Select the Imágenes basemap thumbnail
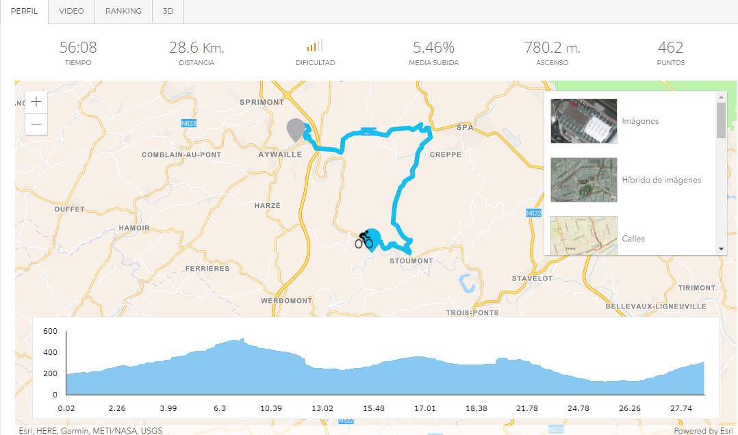738x435 pixels. 583,121
